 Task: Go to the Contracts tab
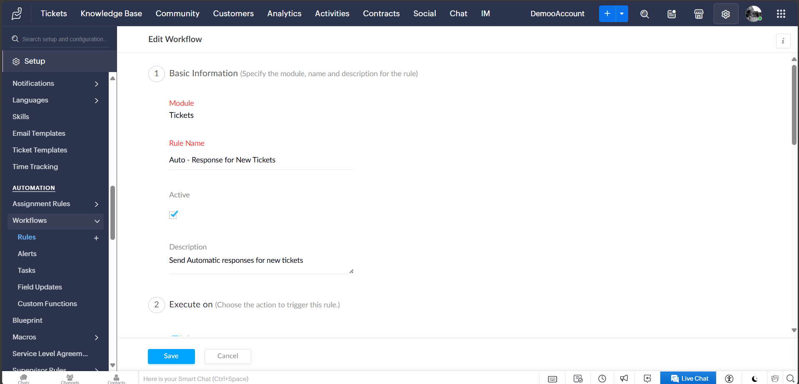point(381,13)
